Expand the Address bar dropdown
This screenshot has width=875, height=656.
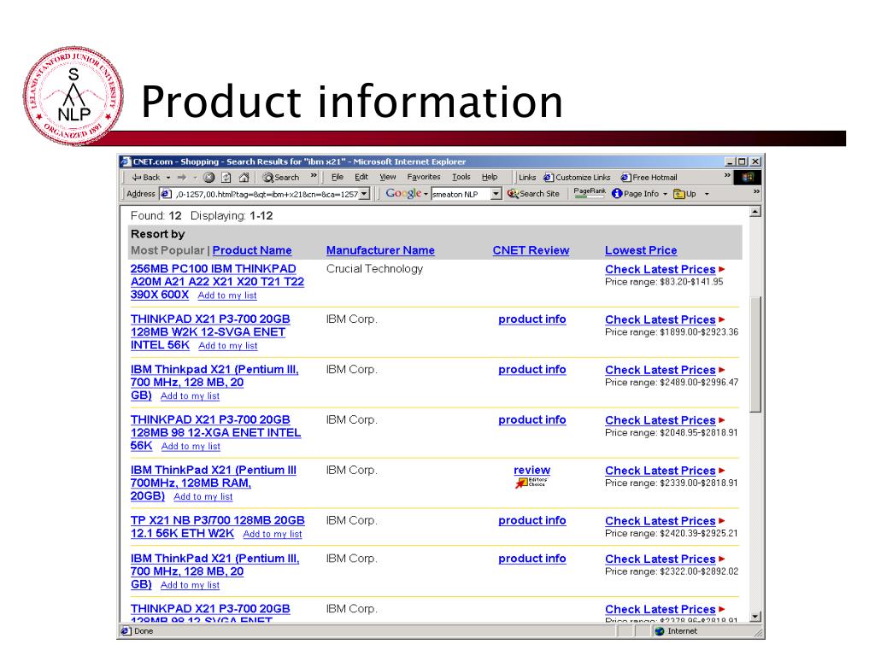tap(365, 194)
